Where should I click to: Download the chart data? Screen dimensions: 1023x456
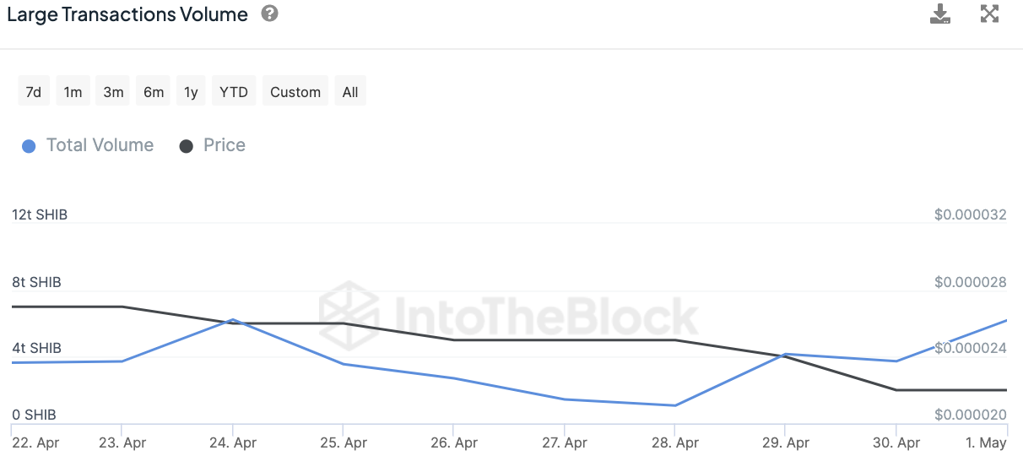click(940, 14)
